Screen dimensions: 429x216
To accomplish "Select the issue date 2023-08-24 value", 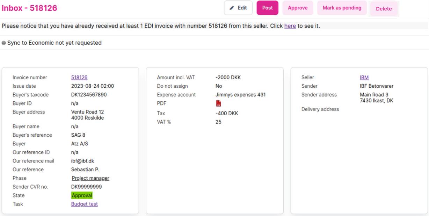I will click(93, 86).
